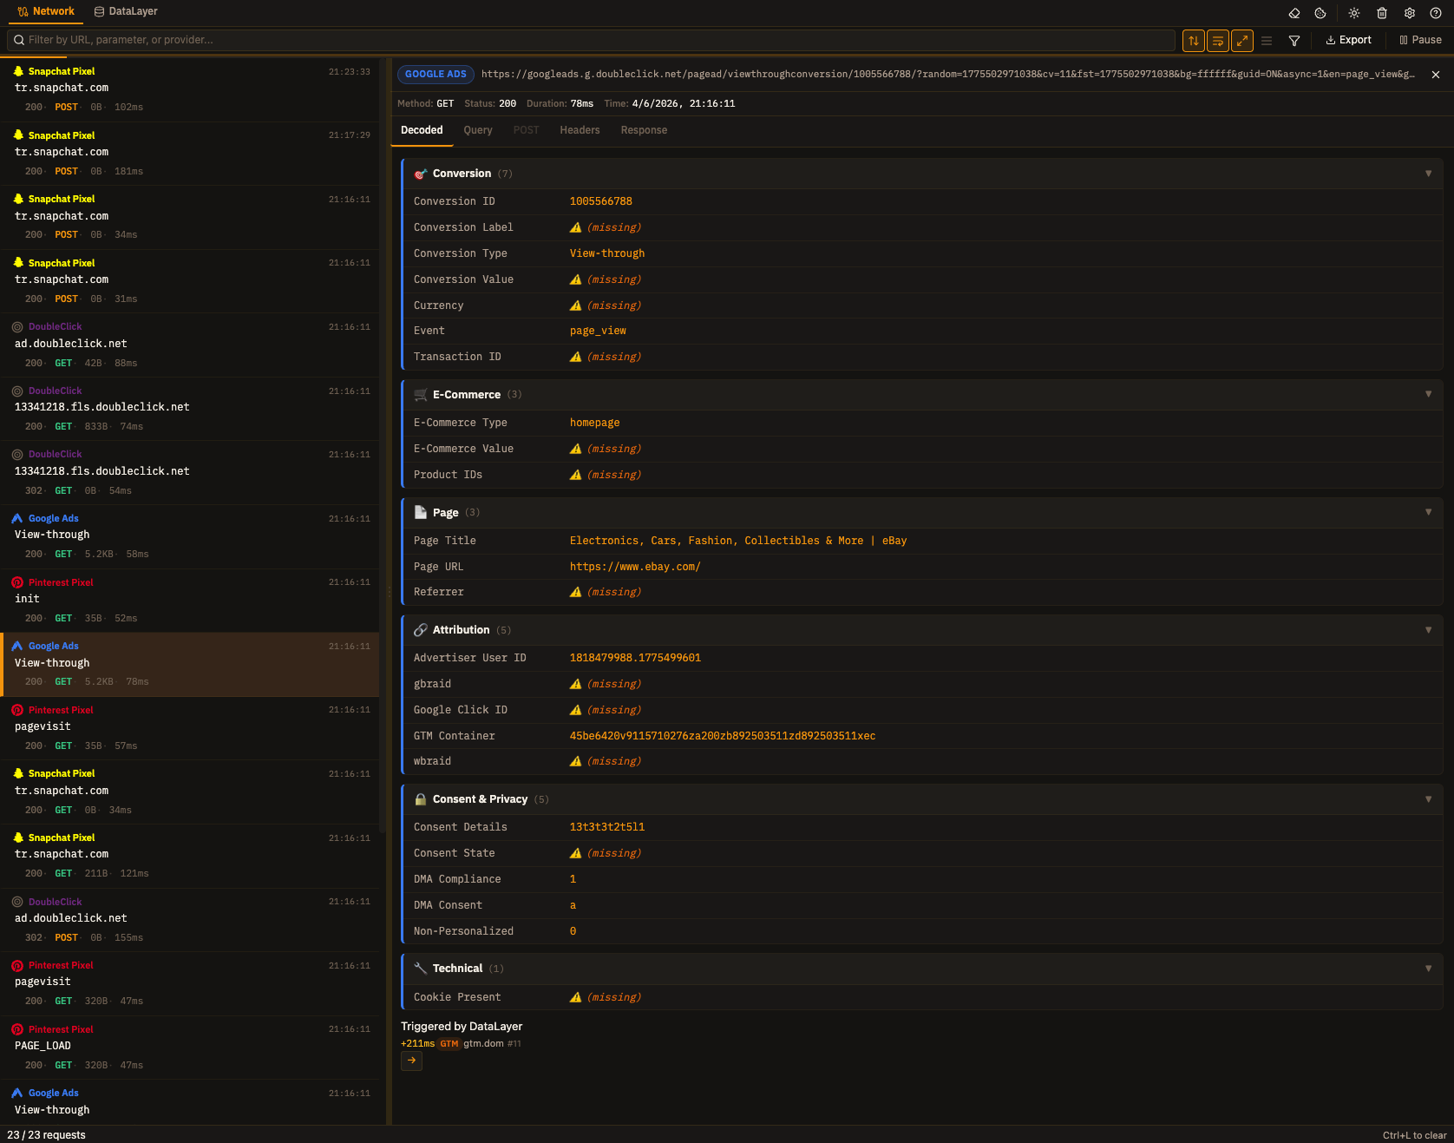Toggle the compact list lines icon

[x=1267, y=40]
